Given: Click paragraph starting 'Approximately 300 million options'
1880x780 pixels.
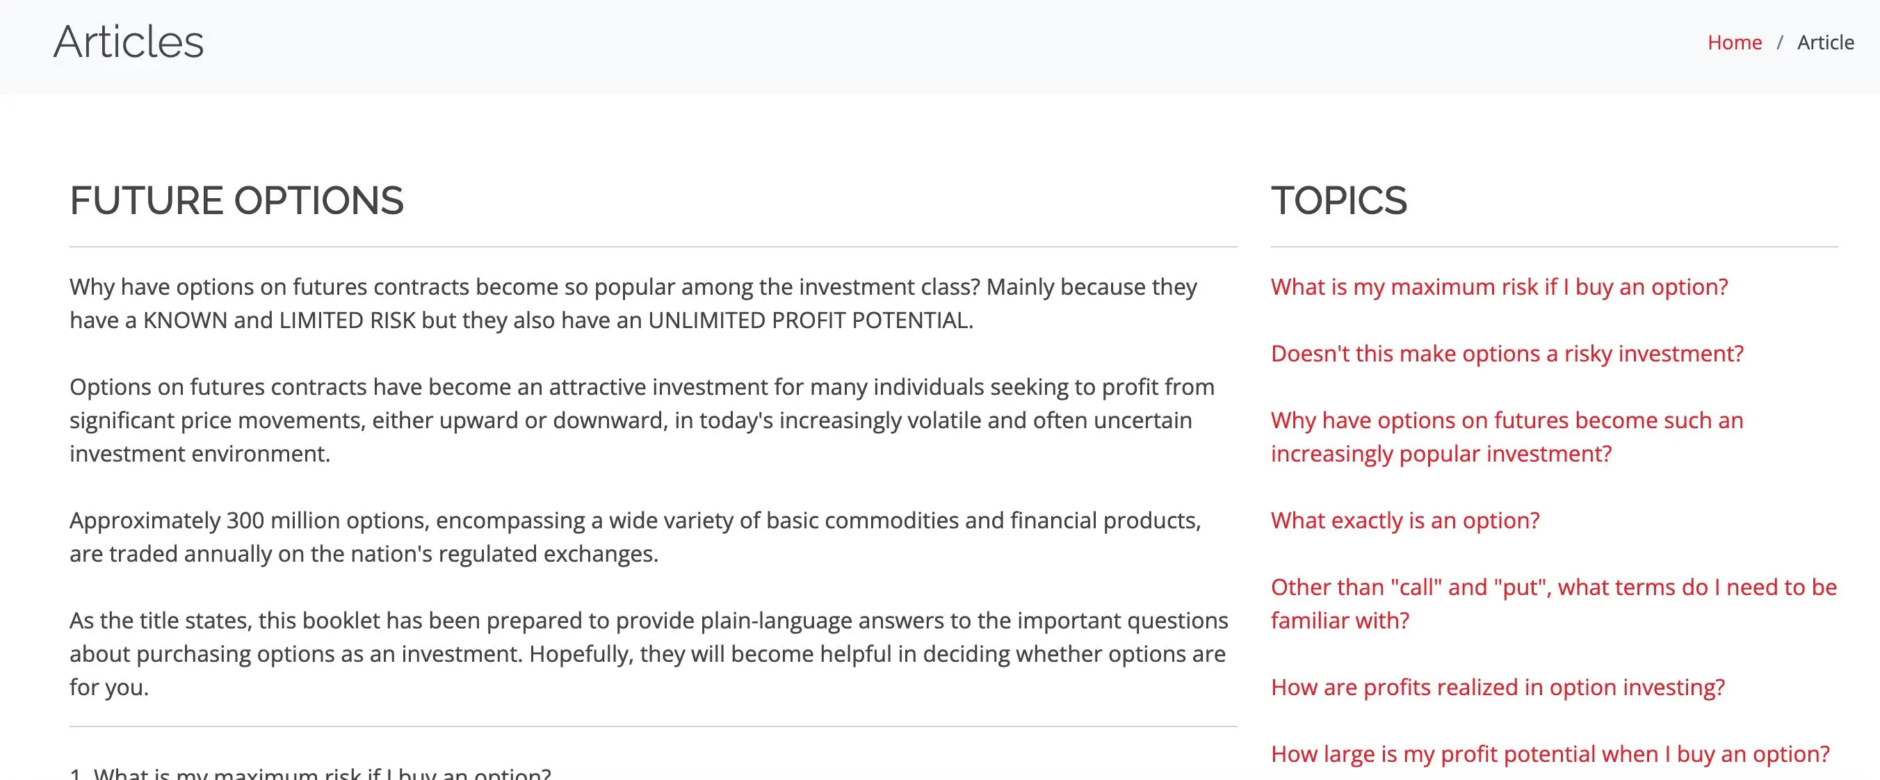Looking at the screenshot, I should coord(635,537).
